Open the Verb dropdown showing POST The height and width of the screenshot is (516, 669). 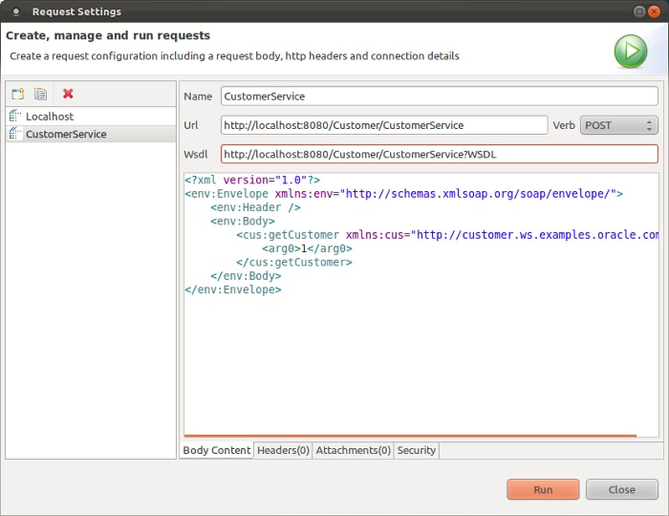[618, 125]
